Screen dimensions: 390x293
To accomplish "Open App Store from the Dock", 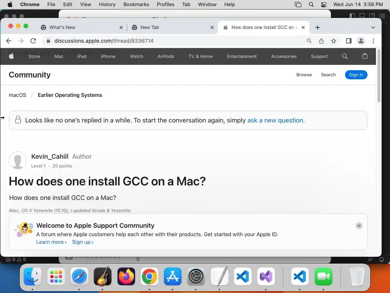I will (x=173, y=277).
